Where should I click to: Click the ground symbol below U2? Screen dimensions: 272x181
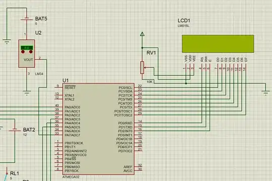coord(27,93)
